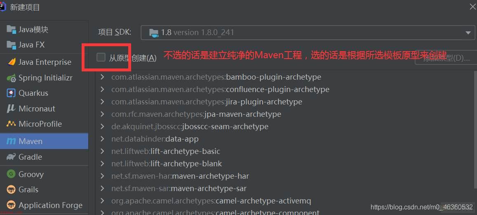Click the Java Enterprise icon
The height and width of the screenshot is (215, 477).
(11, 62)
